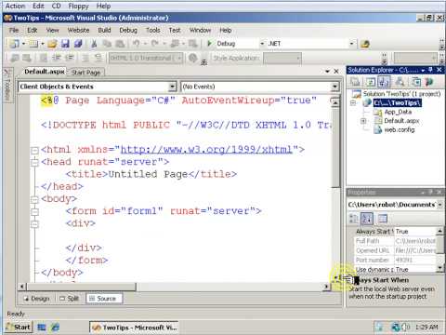Click the Save All icon
This screenshot has height=335, width=446.
(78, 44)
